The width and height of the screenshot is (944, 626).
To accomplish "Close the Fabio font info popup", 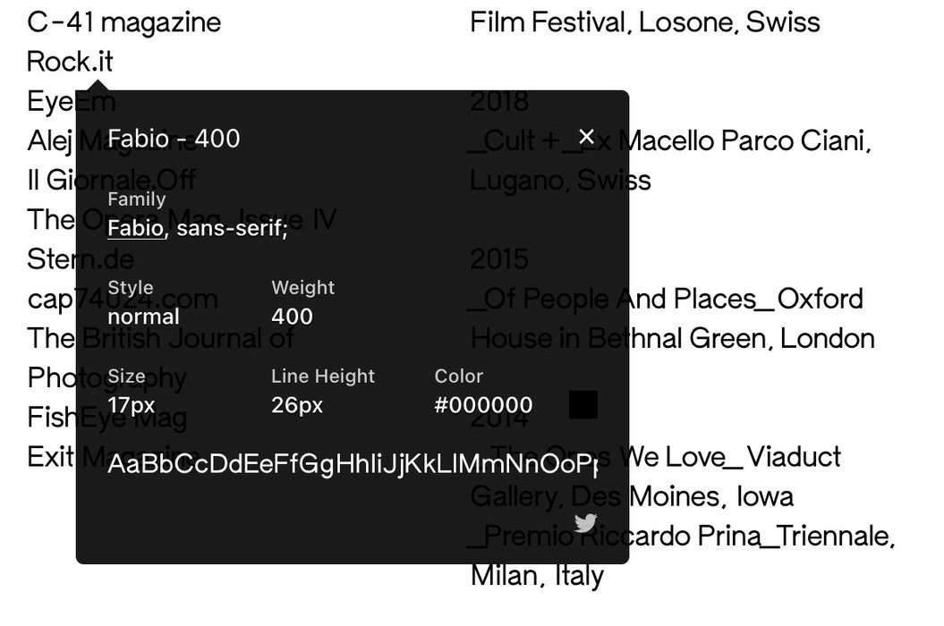I will (586, 137).
